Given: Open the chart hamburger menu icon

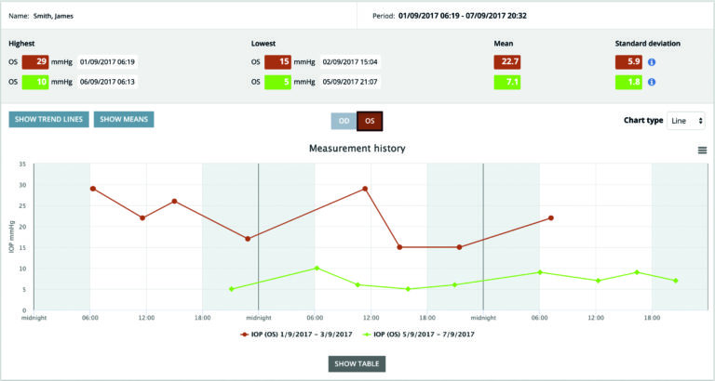Looking at the screenshot, I should tap(702, 151).
